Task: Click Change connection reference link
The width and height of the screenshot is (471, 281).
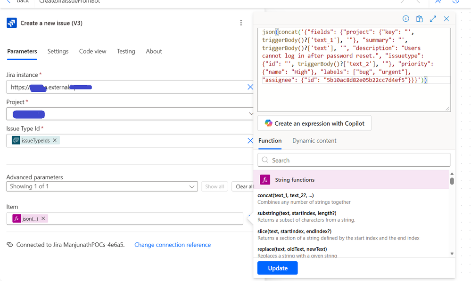Action: 173,245
